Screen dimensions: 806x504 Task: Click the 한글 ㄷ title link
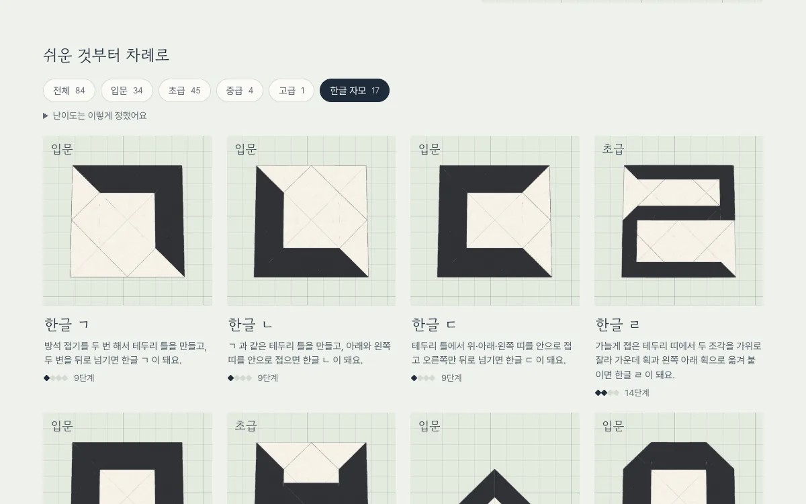[x=434, y=325]
